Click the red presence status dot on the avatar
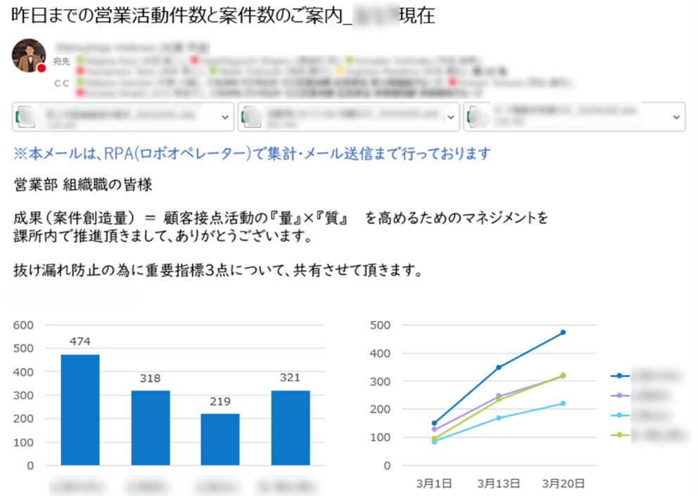698x496 pixels. (42, 68)
